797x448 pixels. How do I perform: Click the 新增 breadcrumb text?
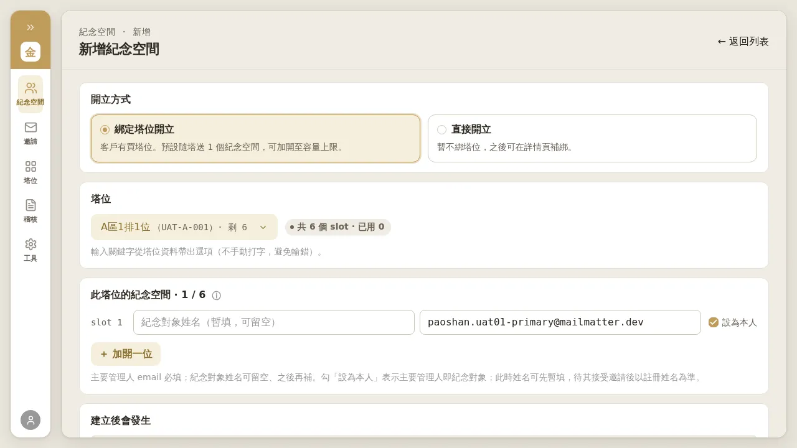(x=141, y=32)
